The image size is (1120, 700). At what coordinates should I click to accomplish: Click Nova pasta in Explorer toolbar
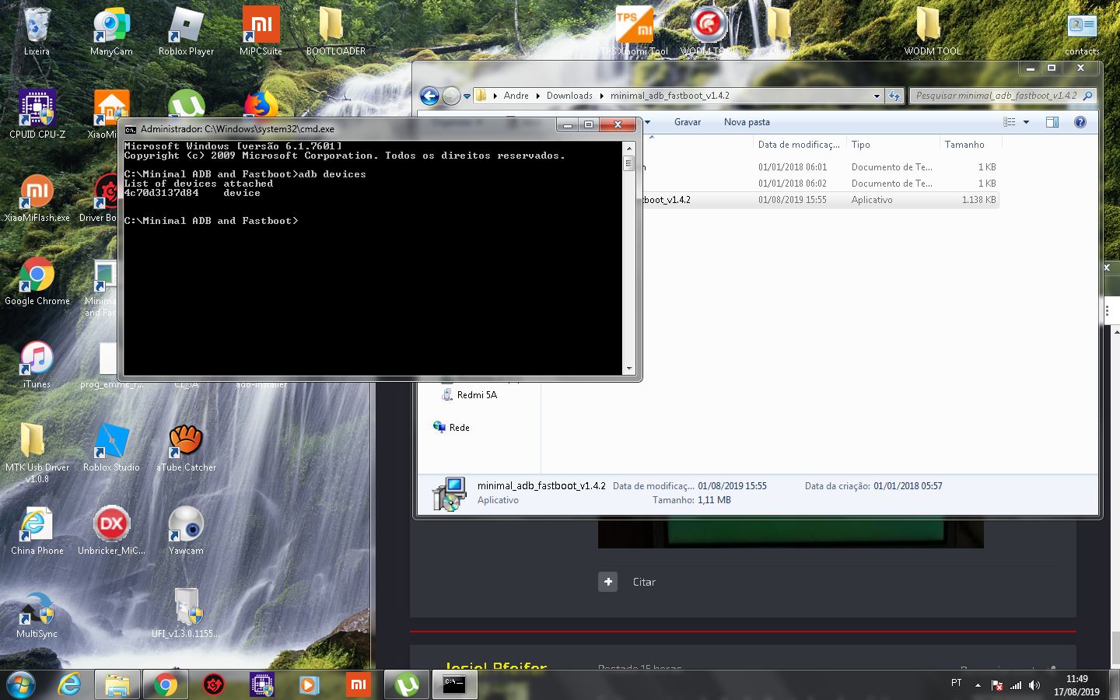pos(747,122)
